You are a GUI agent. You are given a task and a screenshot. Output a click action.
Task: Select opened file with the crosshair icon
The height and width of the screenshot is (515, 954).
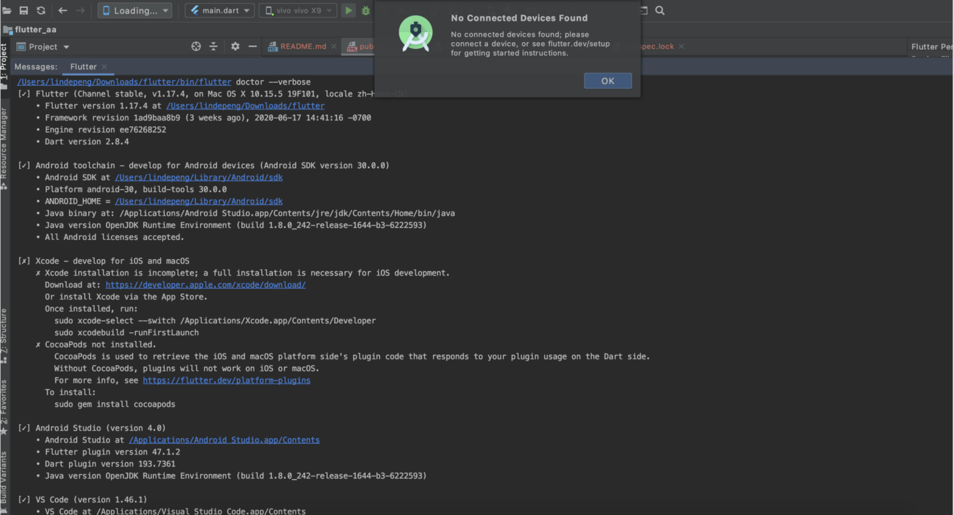pos(196,46)
